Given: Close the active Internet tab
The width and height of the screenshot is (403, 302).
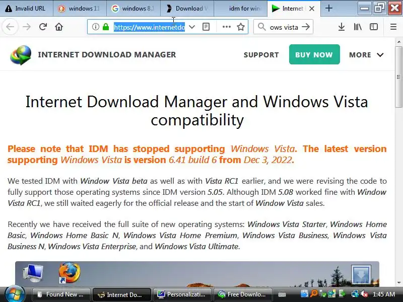Looking at the screenshot, I should (x=312, y=9).
